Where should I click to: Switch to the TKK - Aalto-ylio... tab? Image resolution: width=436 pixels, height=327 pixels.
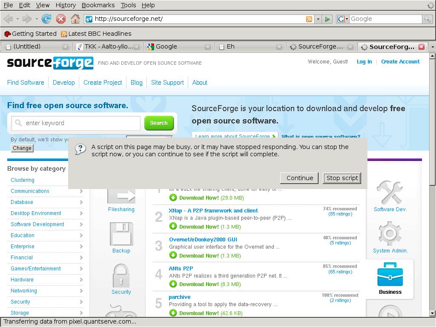107,47
